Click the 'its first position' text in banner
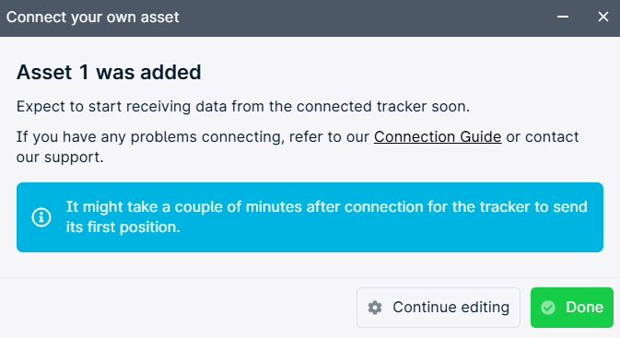This screenshot has width=620, height=338. (123, 227)
